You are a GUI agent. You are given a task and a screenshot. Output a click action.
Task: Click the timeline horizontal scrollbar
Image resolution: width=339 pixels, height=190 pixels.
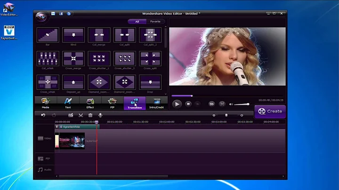pos(113,176)
